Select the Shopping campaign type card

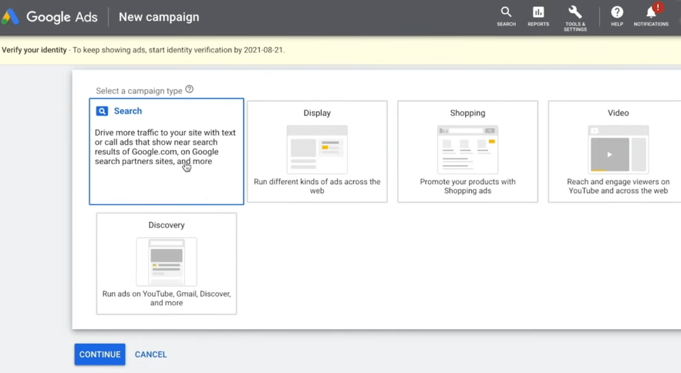tap(468, 151)
